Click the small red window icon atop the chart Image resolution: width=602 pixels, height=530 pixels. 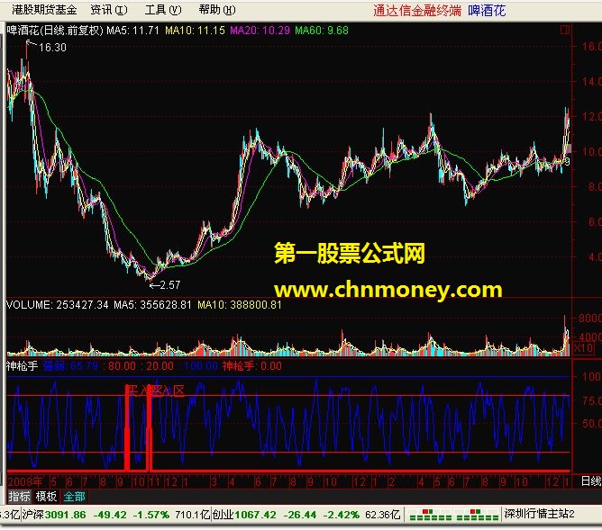565,30
